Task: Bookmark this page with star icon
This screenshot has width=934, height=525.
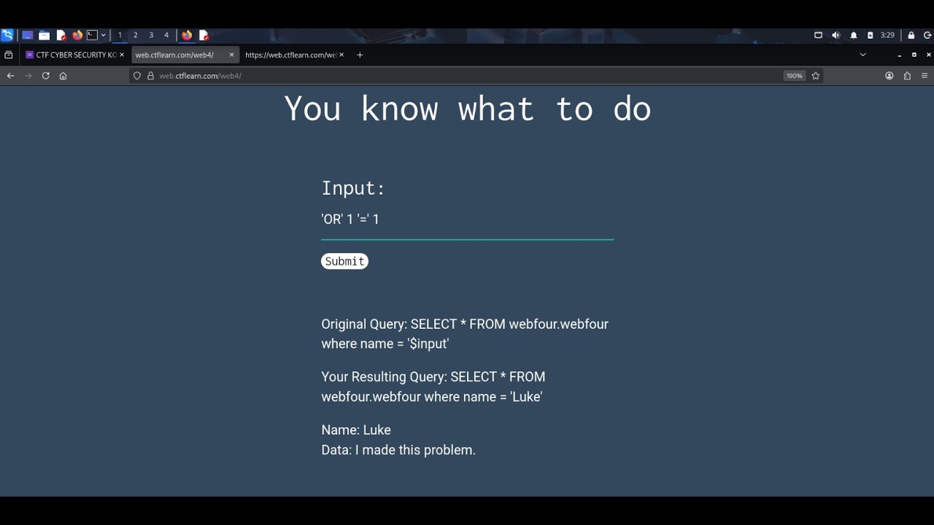Action: point(816,76)
